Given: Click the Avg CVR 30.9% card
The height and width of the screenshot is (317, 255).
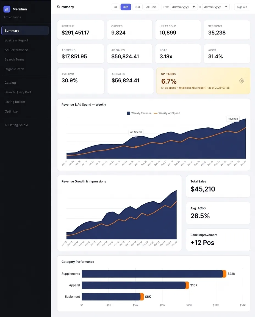Looking at the screenshot, I should [81, 81].
